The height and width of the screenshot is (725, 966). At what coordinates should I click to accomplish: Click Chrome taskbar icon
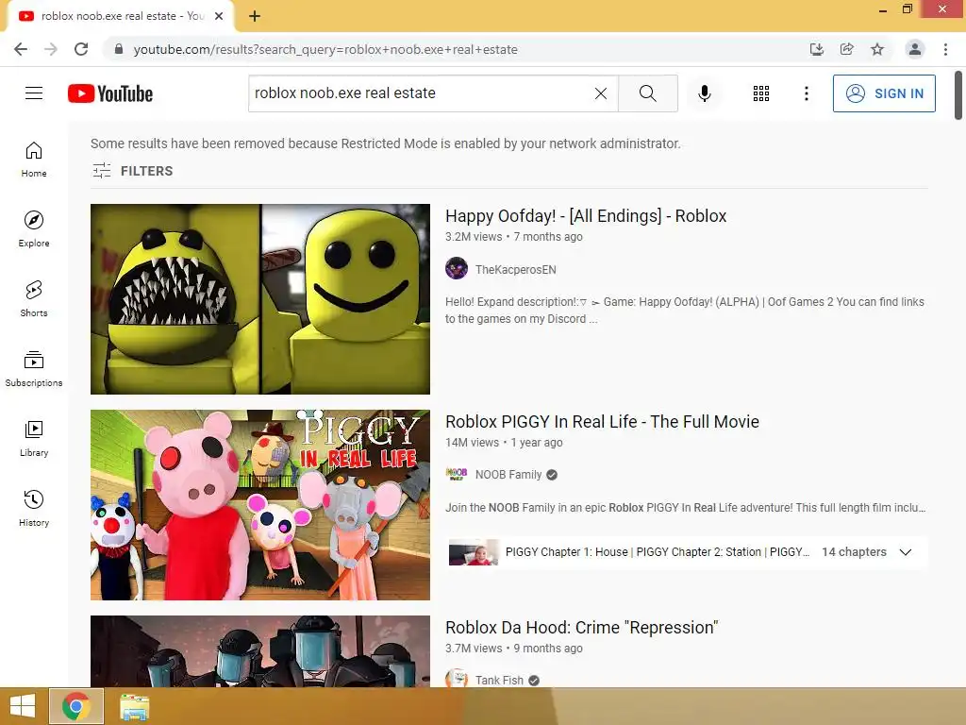(x=76, y=706)
